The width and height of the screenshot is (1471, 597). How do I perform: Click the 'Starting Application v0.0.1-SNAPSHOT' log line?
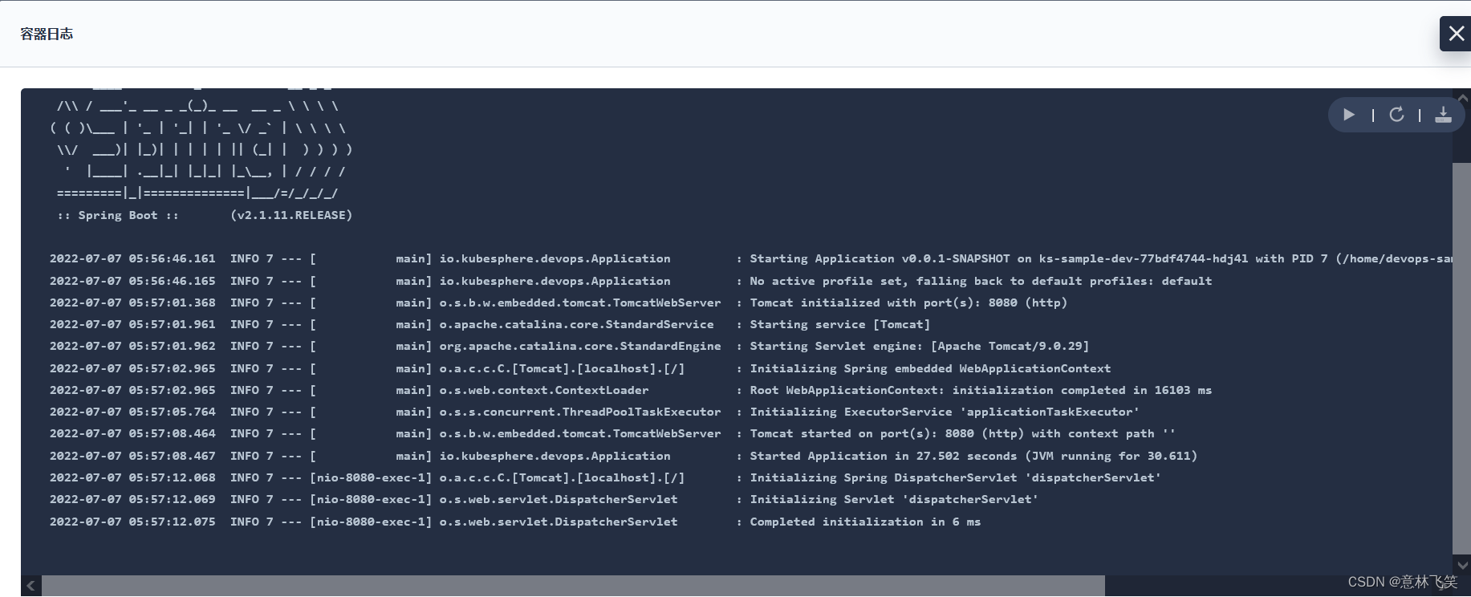(750, 258)
